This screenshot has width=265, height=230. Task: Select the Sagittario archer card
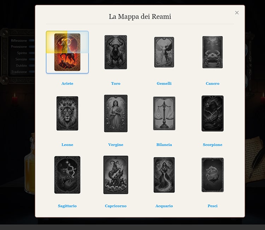point(67,175)
